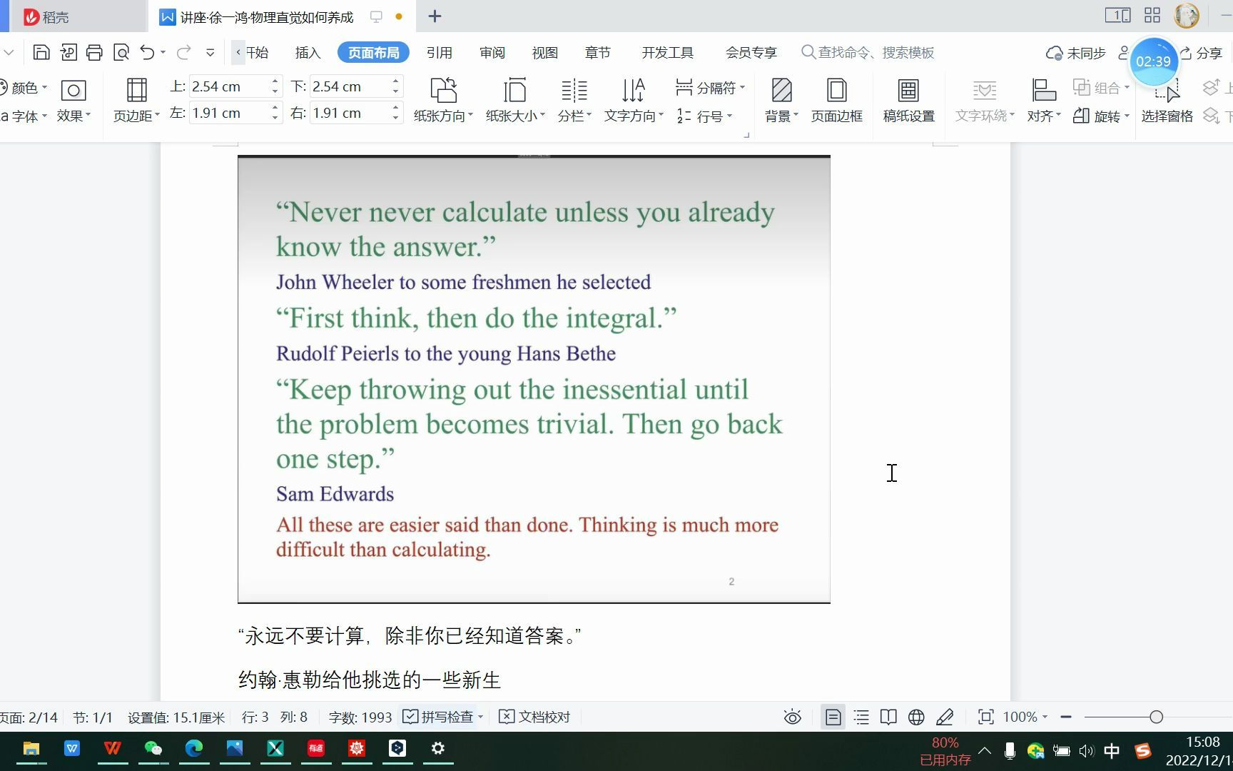Click the rotate (旋转) tool

tap(1101, 116)
